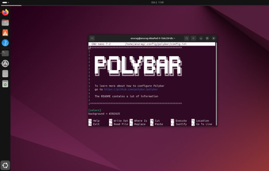Open Software Updater in dock
This screenshot has width=269, height=171.
(x=5, y=63)
